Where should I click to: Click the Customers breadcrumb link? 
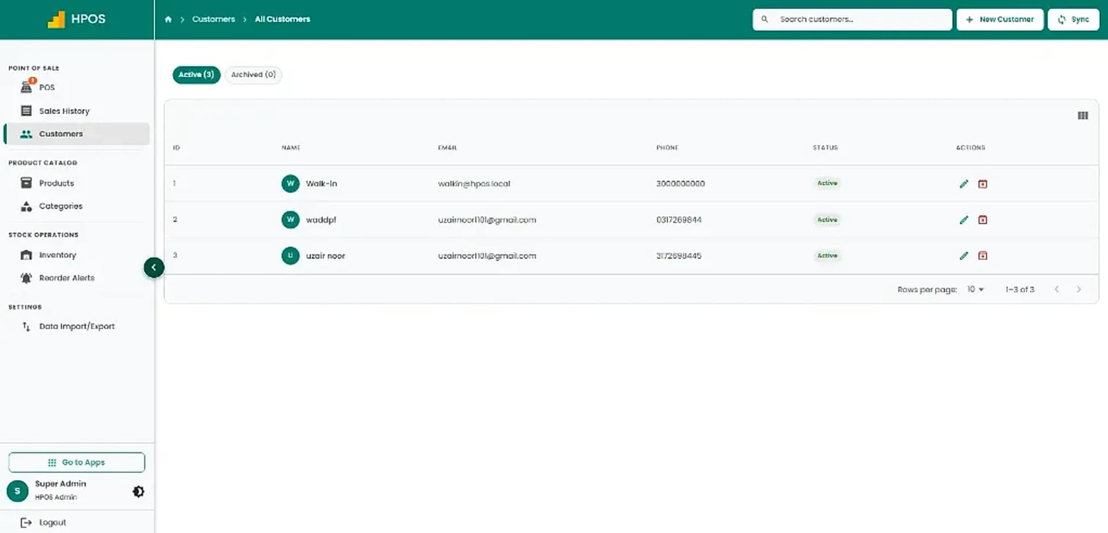pyautogui.click(x=214, y=19)
